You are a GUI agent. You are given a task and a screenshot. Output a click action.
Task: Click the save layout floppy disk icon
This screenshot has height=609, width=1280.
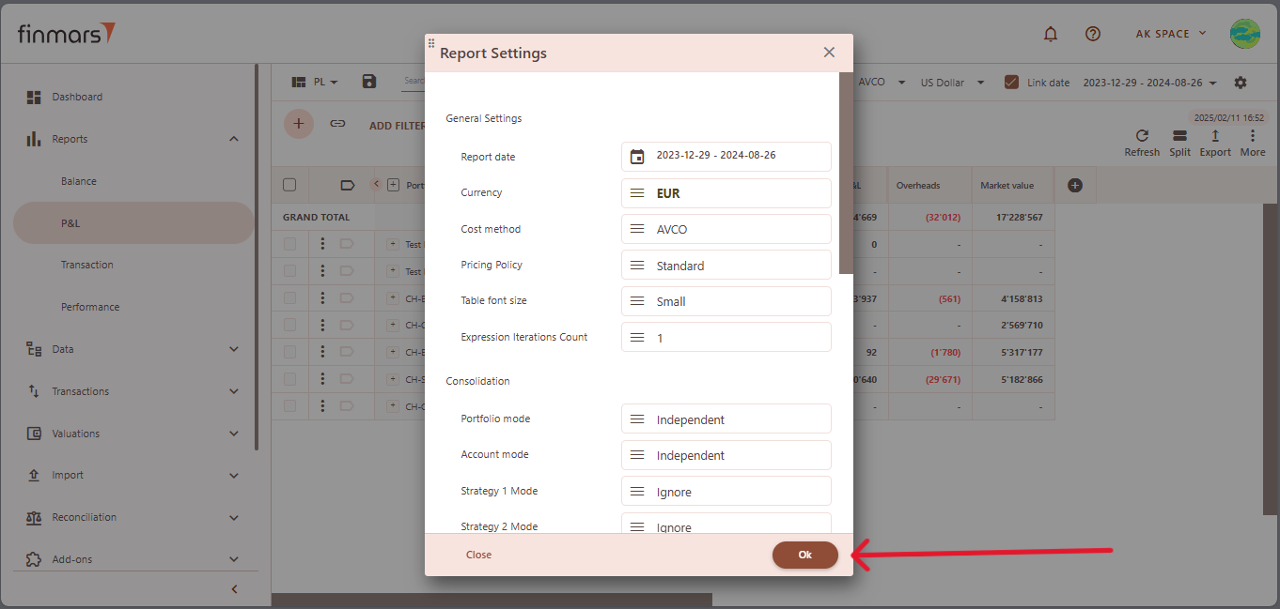[x=369, y=82]
